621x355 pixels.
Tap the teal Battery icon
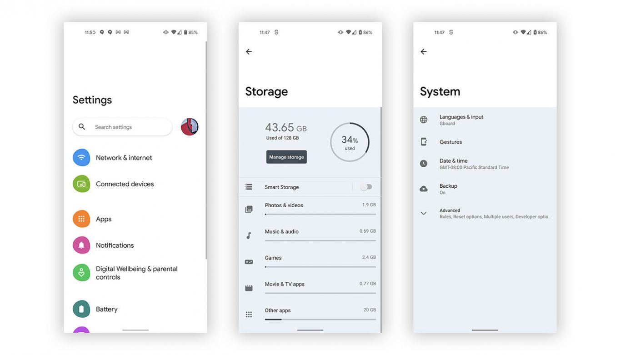[x=81, y=309]
